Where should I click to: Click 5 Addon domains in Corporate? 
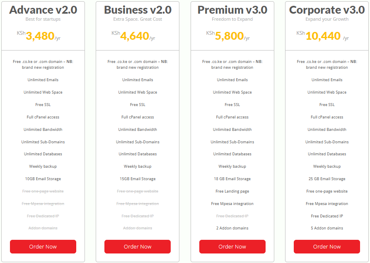click(x=327, y=228)
